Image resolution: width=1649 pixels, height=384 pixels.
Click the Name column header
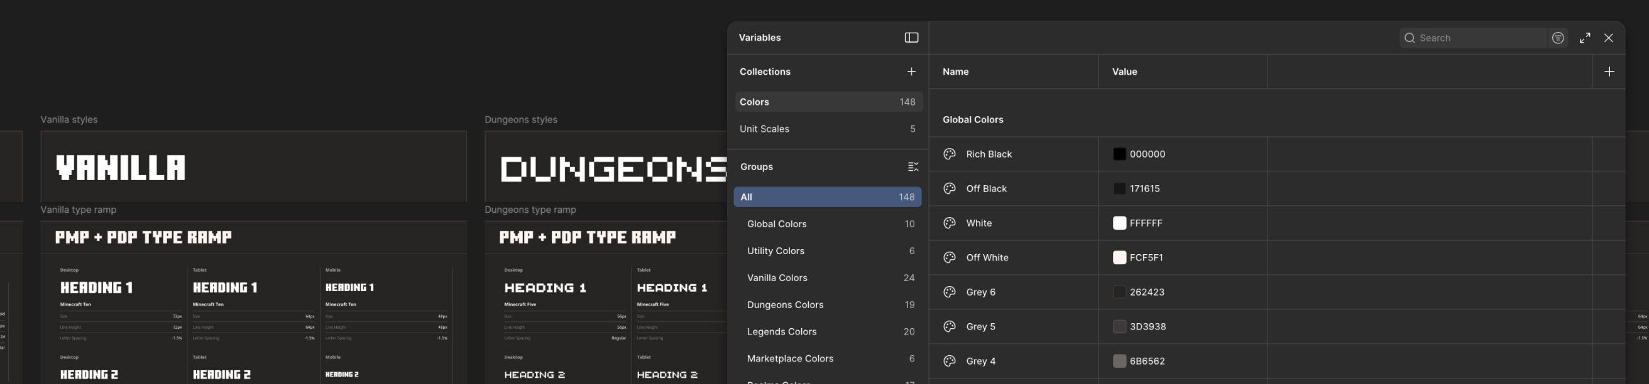(x=955, y=72)
